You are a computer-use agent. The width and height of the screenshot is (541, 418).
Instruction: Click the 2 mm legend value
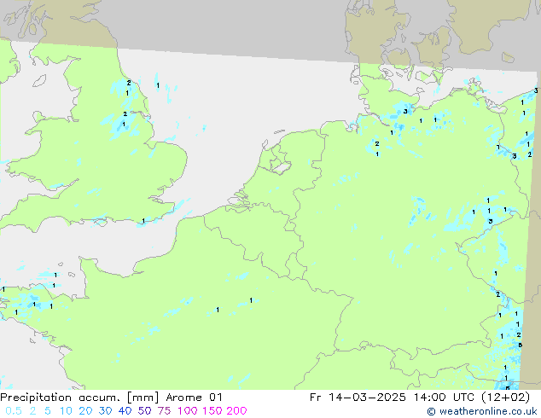(x=32, y=411)
